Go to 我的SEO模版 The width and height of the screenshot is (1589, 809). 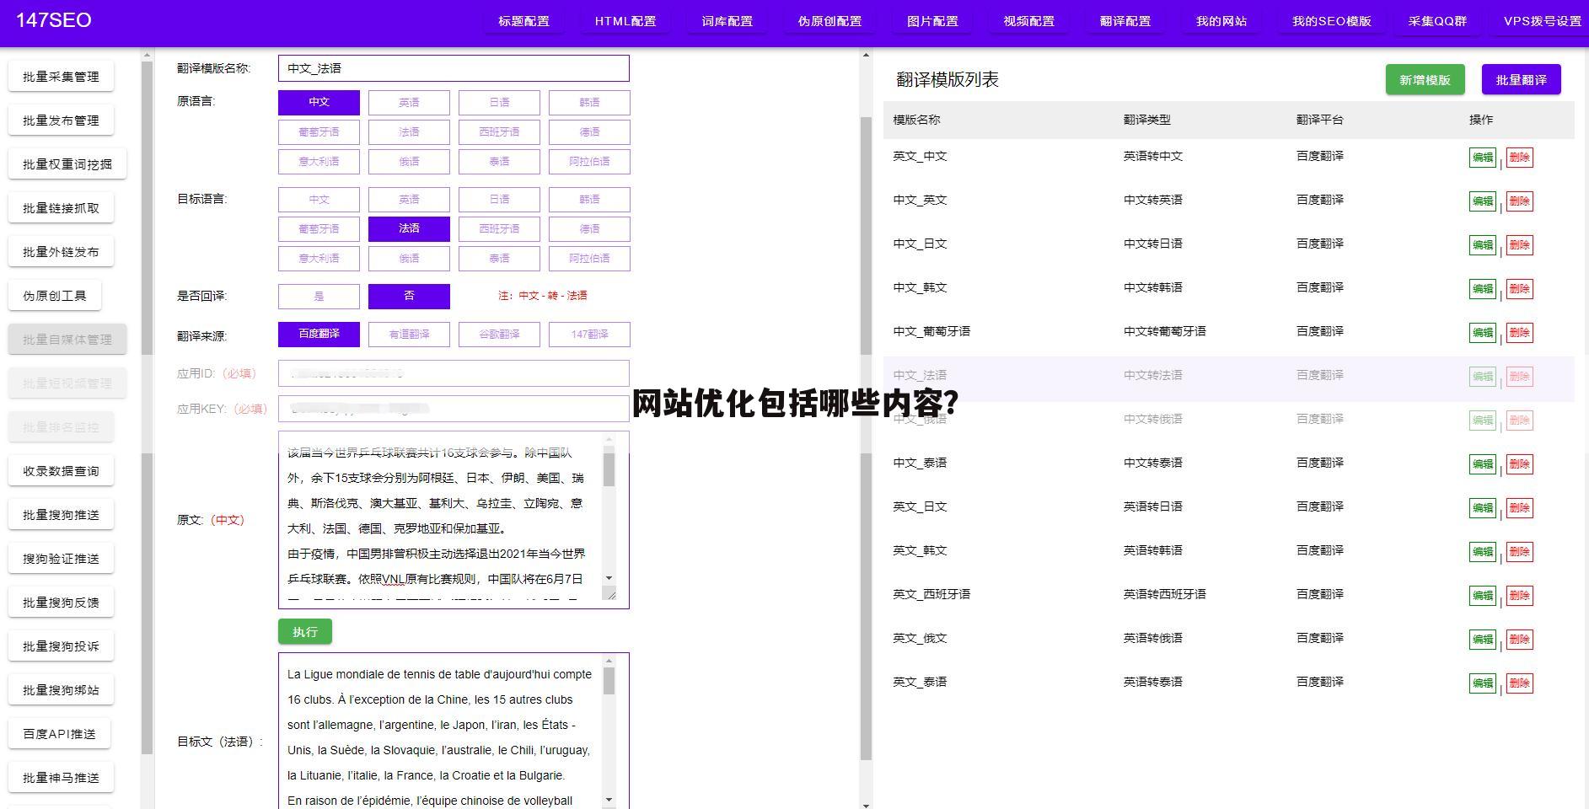pos(1331,21)
